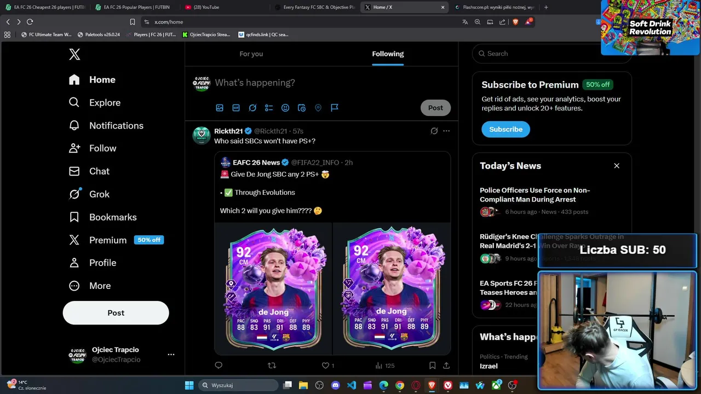Open more options on Rickth21's post
This screenshot has width=701, height=394.
tap(446, 131)
